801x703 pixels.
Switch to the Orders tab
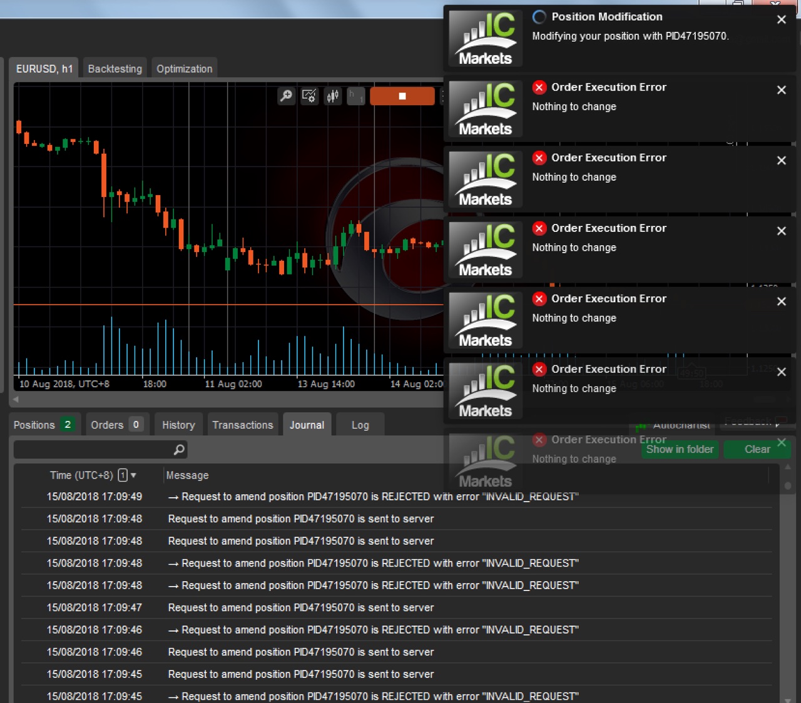(116, 425)
